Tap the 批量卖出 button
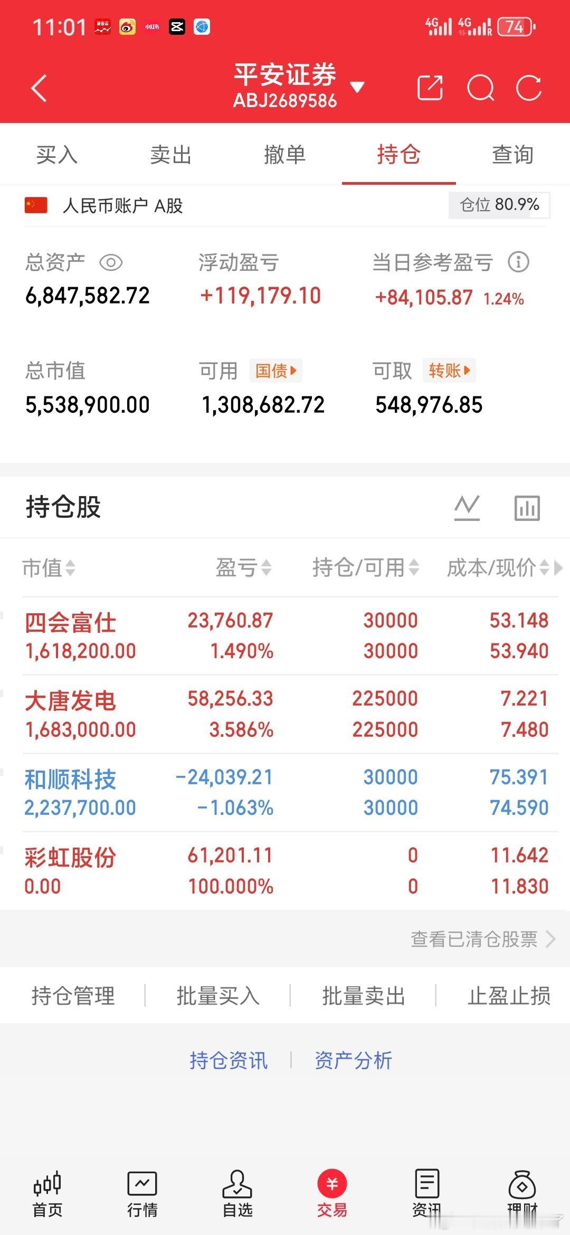The image size is (570, 1235). 364,996
